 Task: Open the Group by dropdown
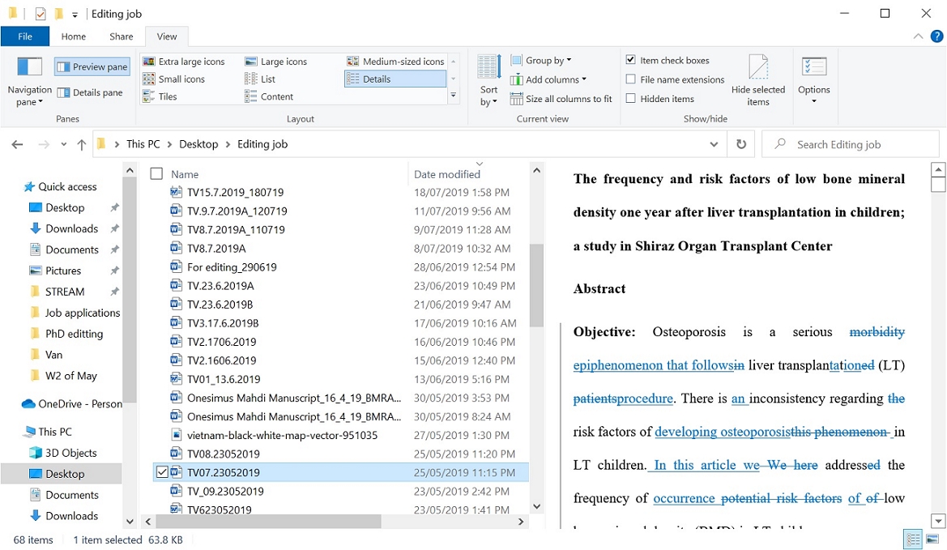pyautogui.click(x=541, y=61)
